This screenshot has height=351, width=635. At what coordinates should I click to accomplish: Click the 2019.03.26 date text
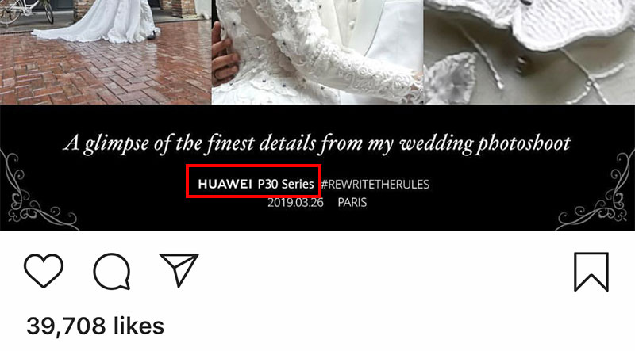pos(295,202)
